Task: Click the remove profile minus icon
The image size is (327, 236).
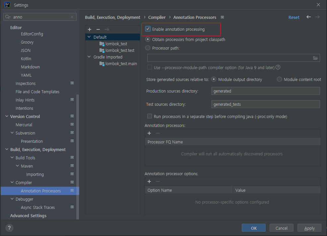Action: pos(98,29)
